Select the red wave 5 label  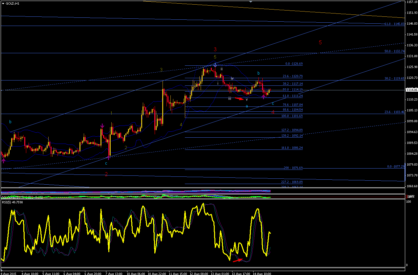click(320, 42)
